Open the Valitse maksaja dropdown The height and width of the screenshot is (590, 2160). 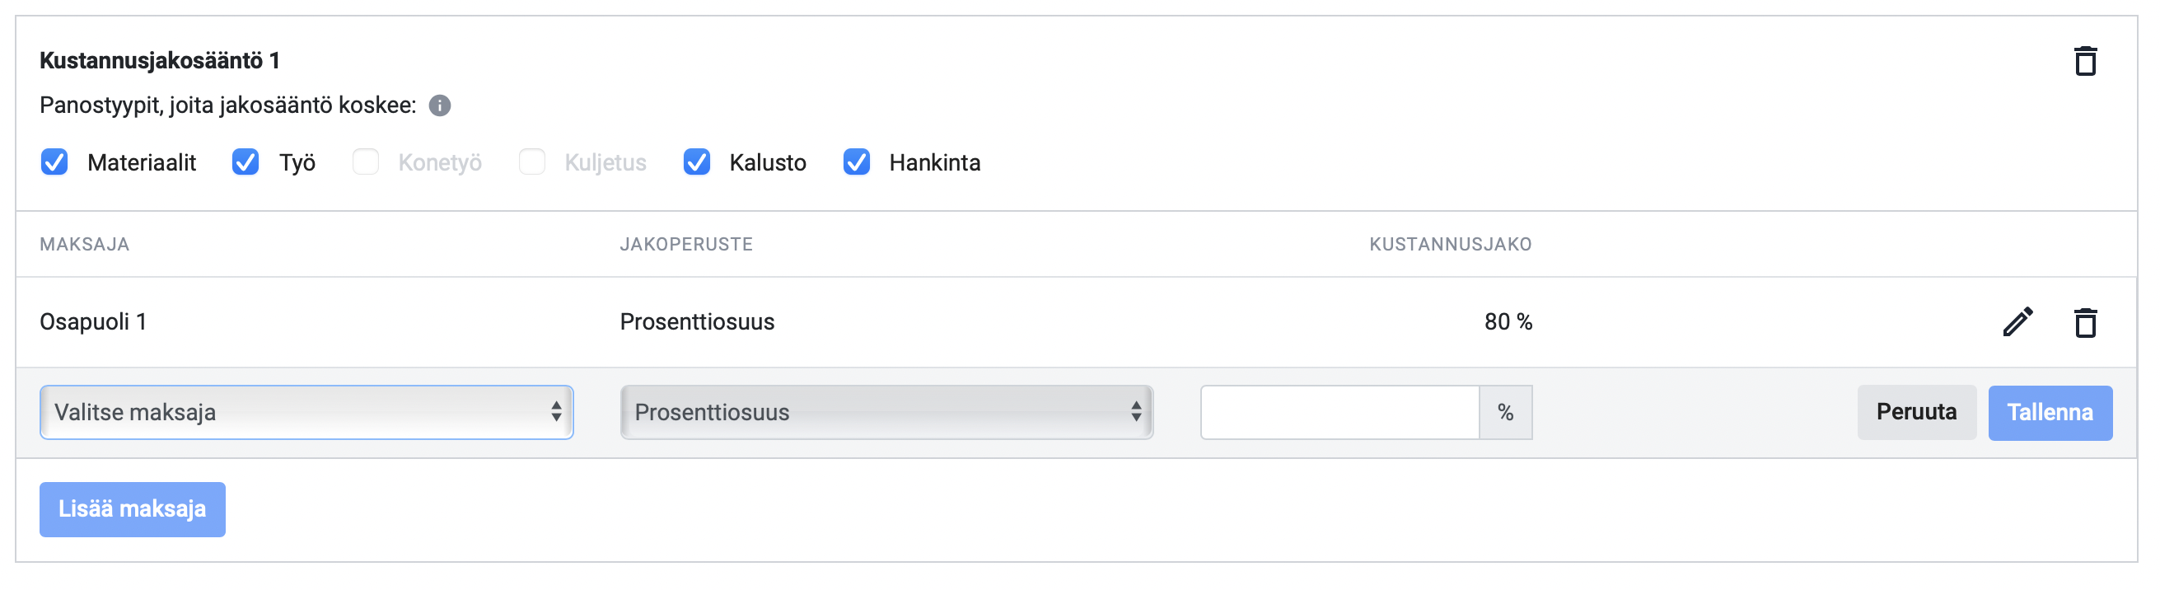click(x=307, y=413)
